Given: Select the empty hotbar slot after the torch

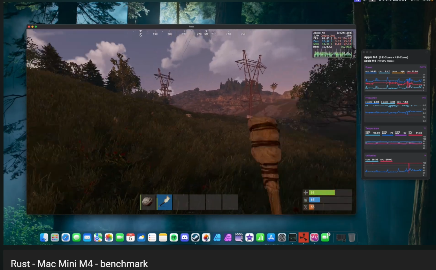Looking at the screenshot, I should click(x=181, y=202).
